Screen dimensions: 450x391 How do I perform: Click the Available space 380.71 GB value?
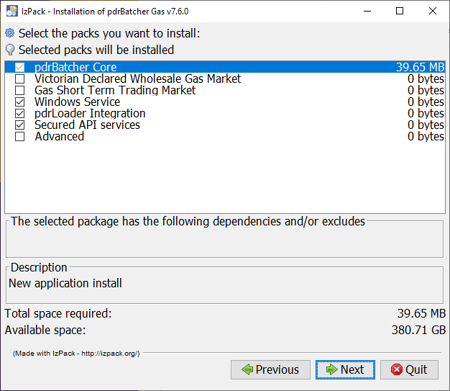click(418, 330)
